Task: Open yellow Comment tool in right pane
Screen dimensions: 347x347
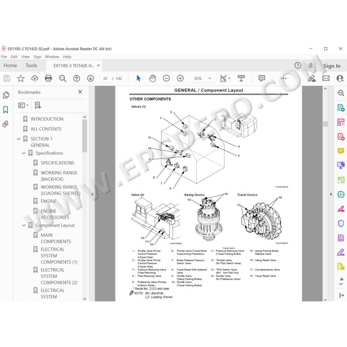Action: (x=341, y=151)
